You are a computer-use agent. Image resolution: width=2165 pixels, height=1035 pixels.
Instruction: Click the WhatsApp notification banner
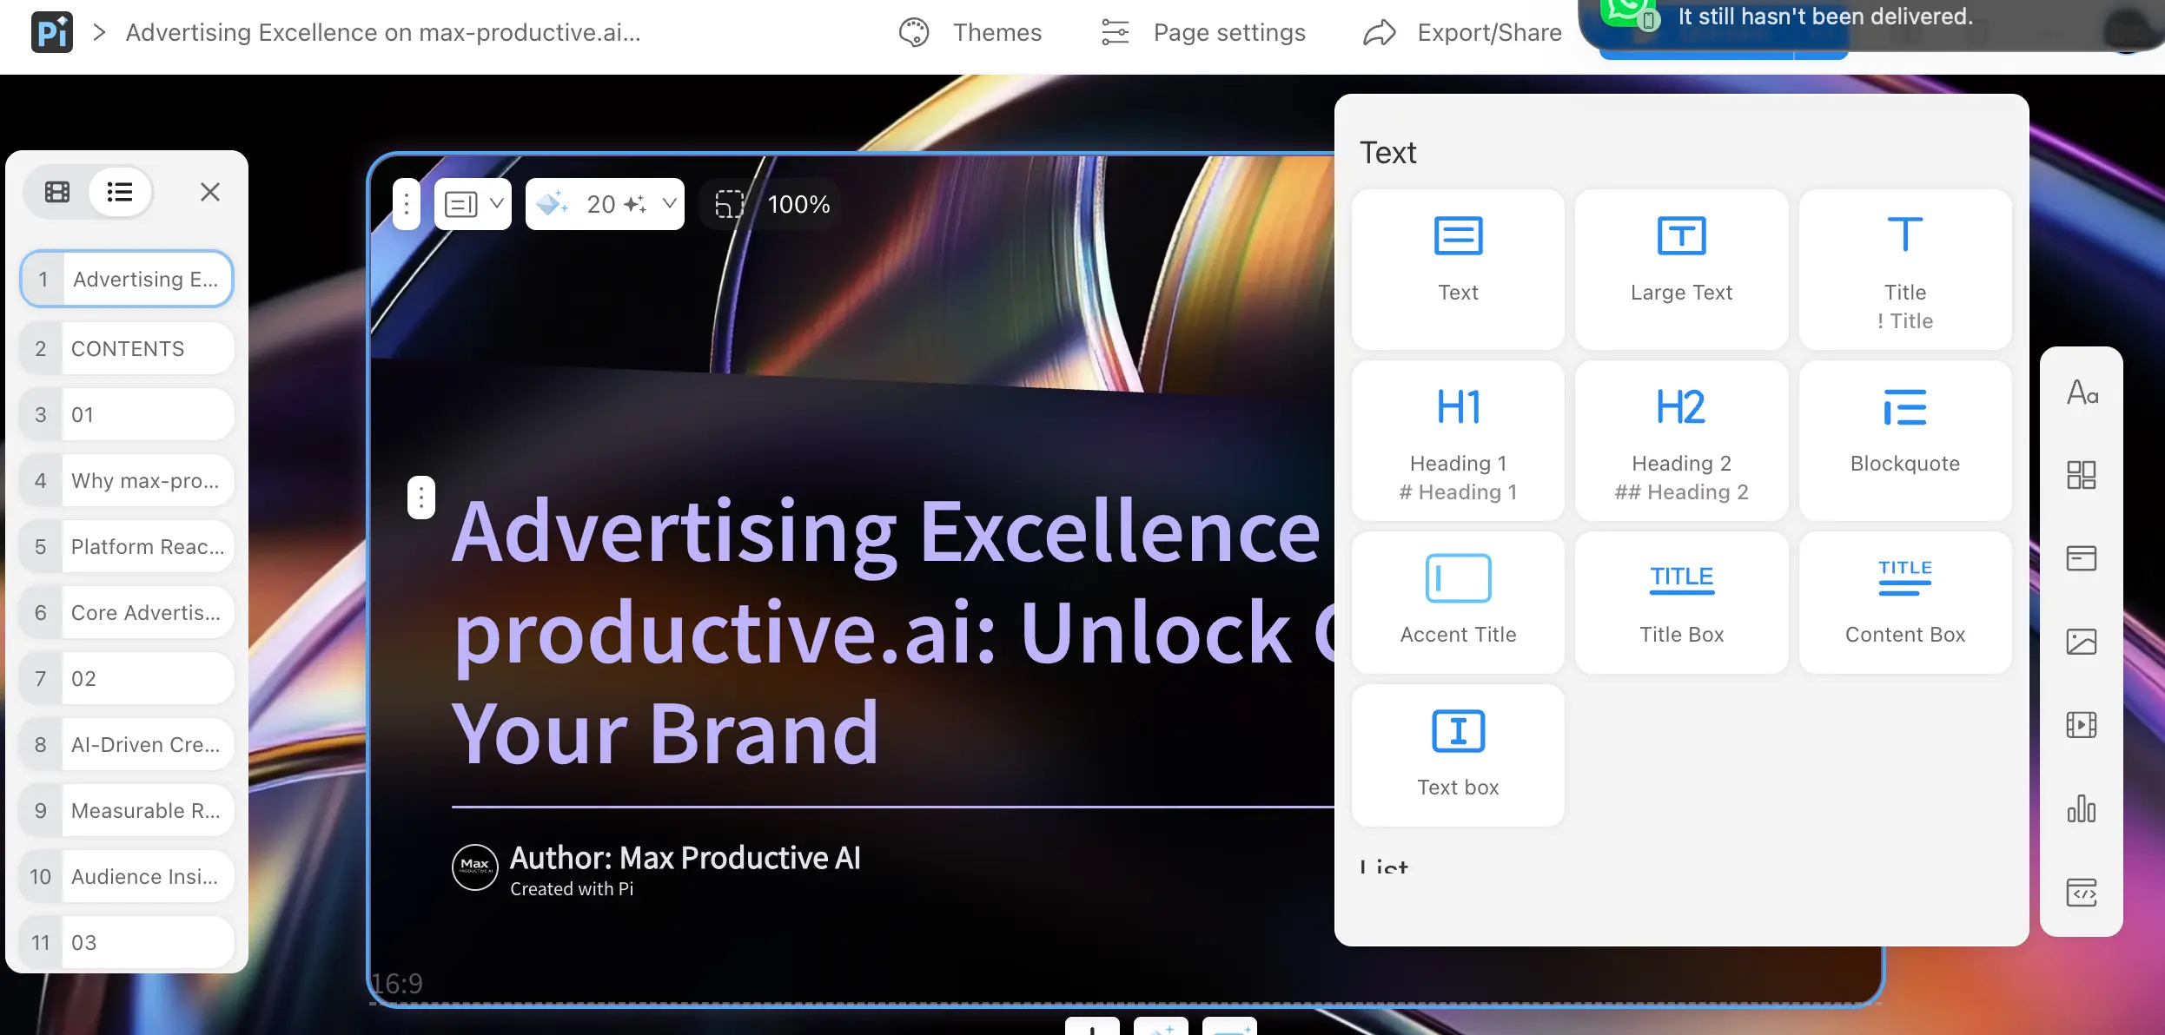pos(1871,24)
